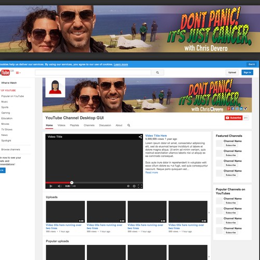Open the Facebook icon on the banner
The width and height of the screenshot is (260, 260).
[233, 109]
